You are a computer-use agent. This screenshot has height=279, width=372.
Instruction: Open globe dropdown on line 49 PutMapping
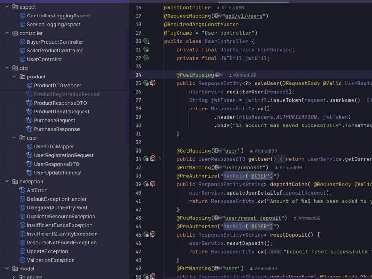tap(218, 268)
